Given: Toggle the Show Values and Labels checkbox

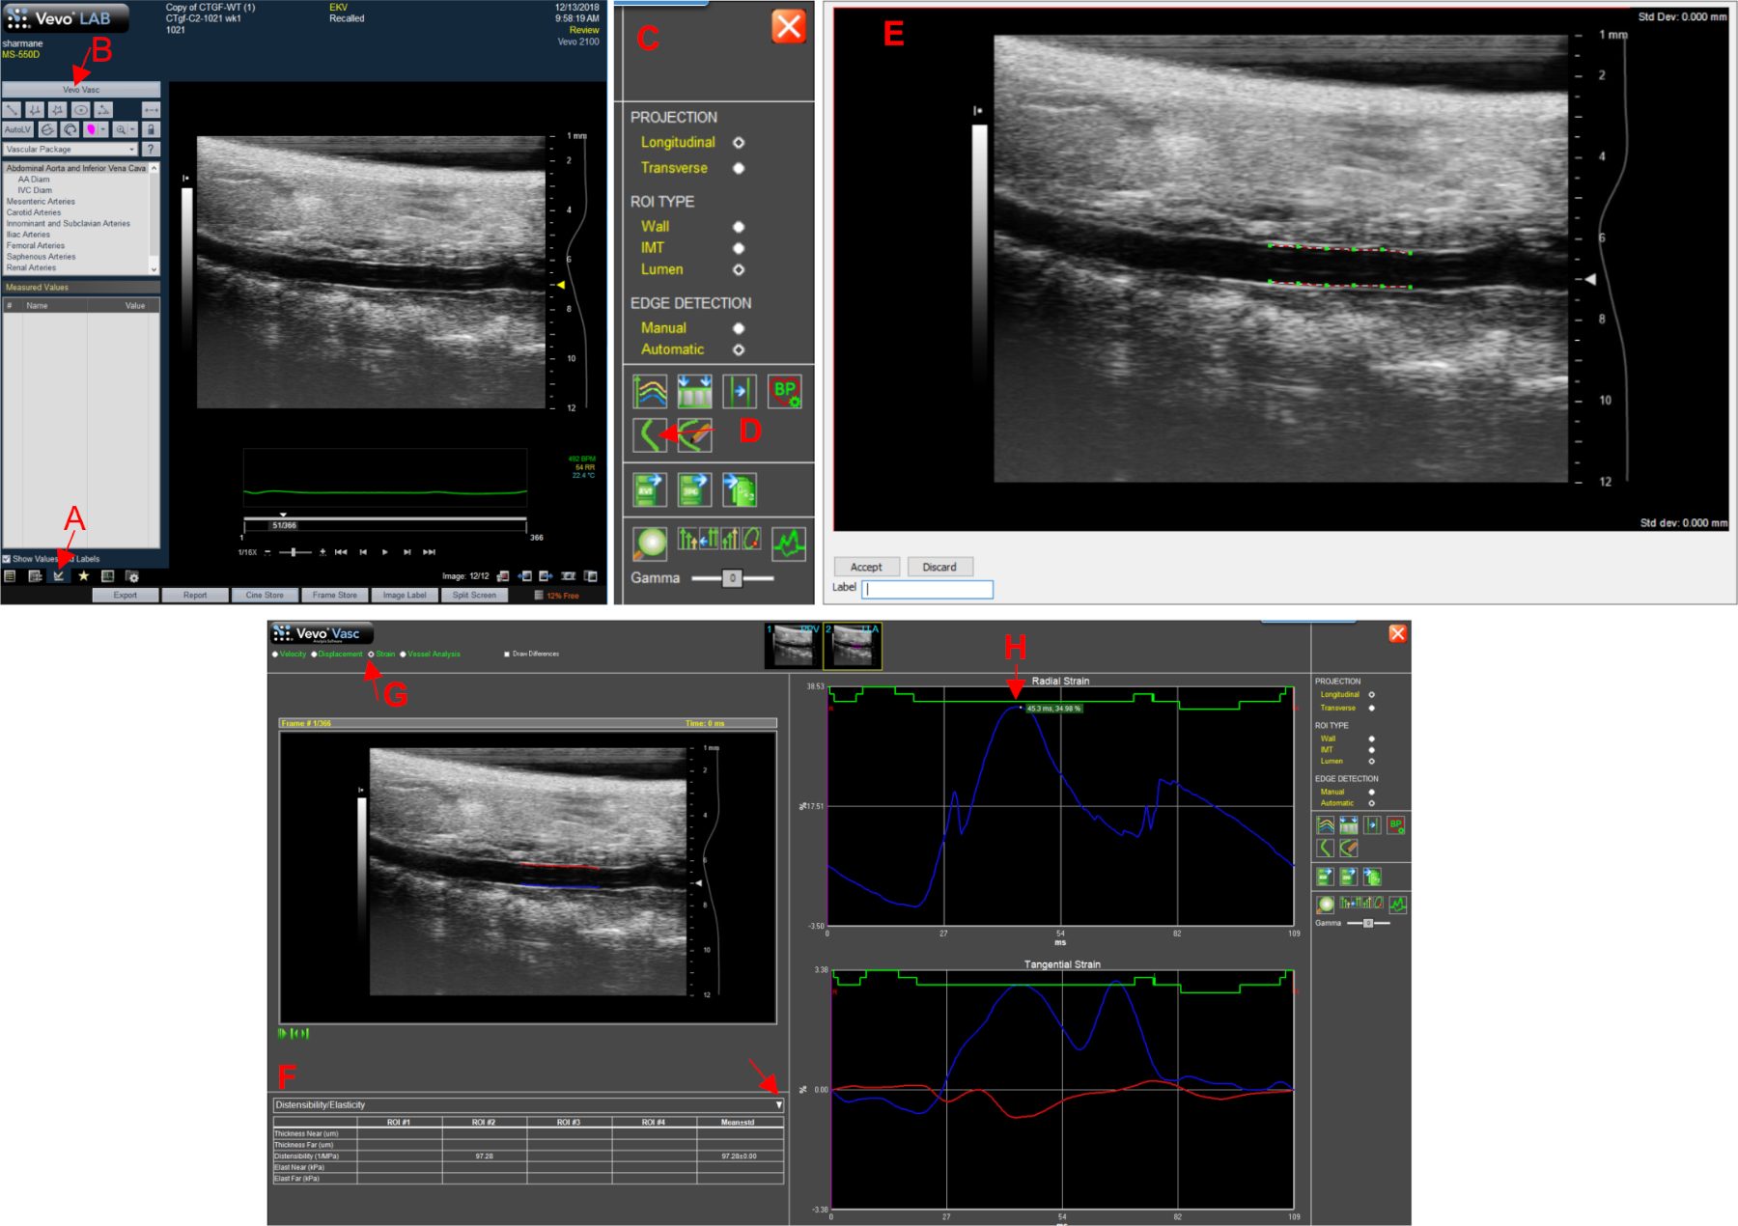Looking at the screenshot, I should pyautogui.click(x=7, y=559).
